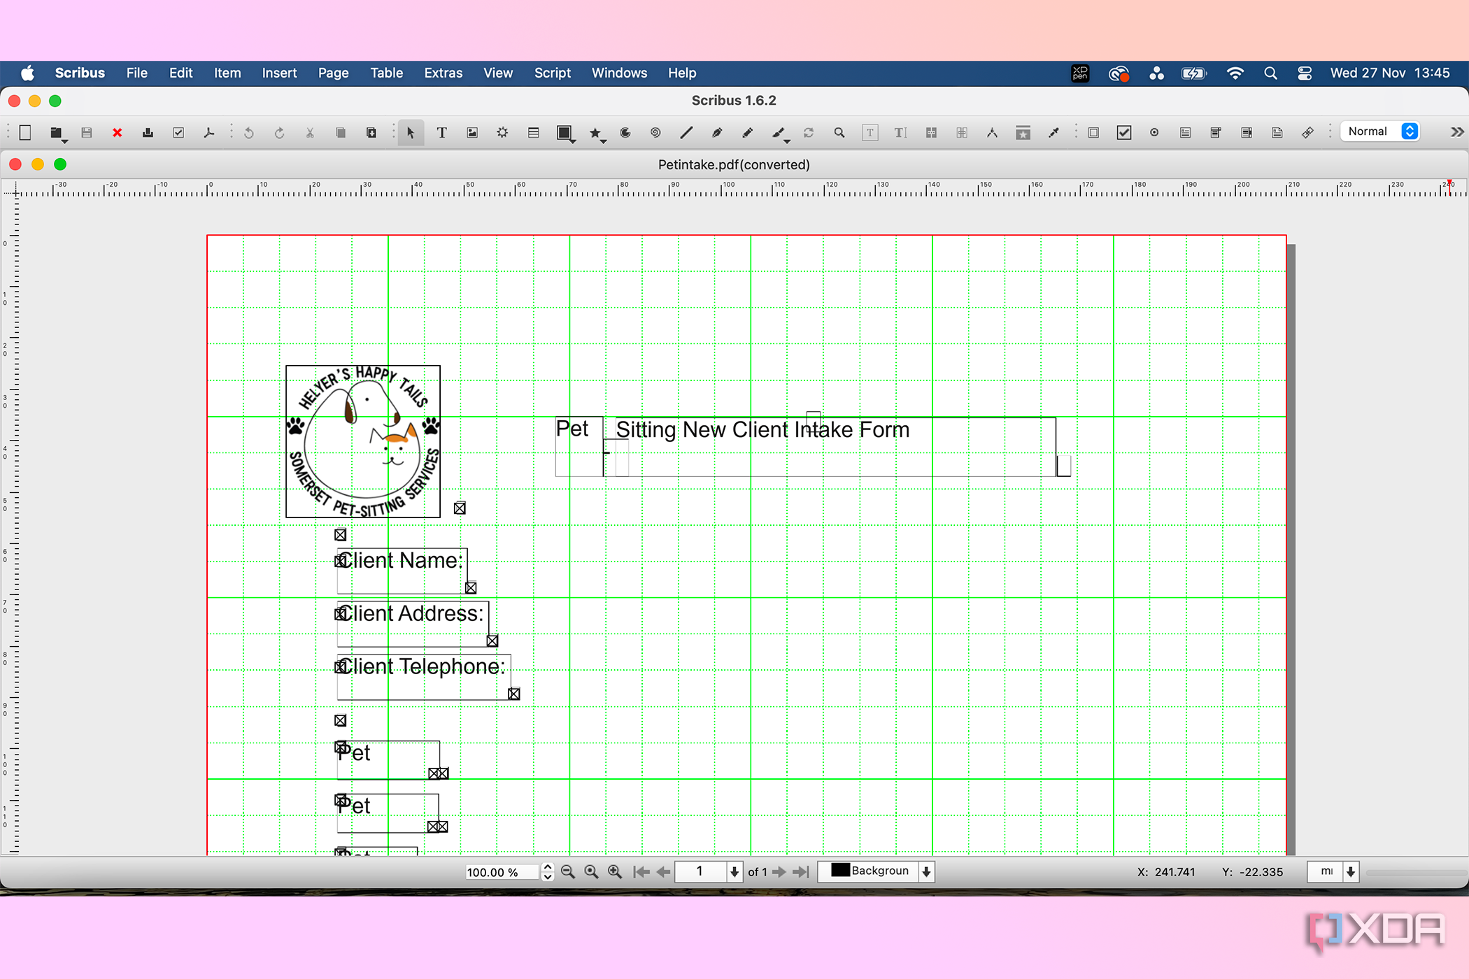Select the Spiral tool
Image resolution: width=1469 pixels, height=979 pixels.
655,133
